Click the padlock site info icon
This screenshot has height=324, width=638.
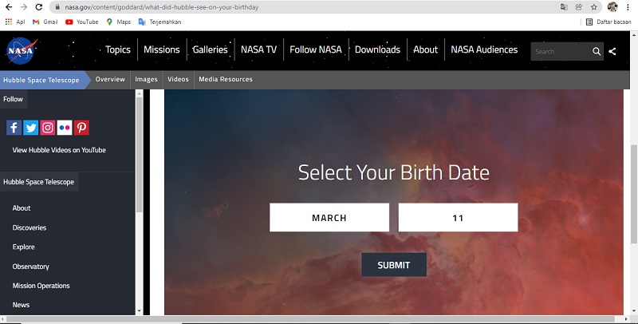click(x=57, y=7)
